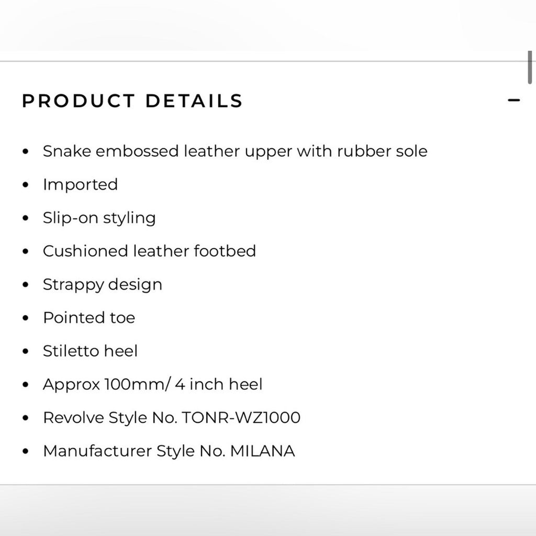Click the snake embossed leather upper text
This screenshot has width=536, height=536.
(235, 151)
